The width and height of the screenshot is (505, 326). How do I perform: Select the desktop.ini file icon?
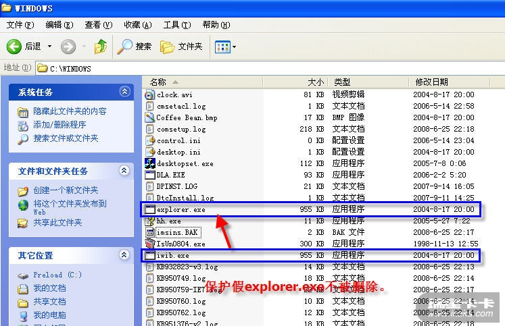click(150, 152)
